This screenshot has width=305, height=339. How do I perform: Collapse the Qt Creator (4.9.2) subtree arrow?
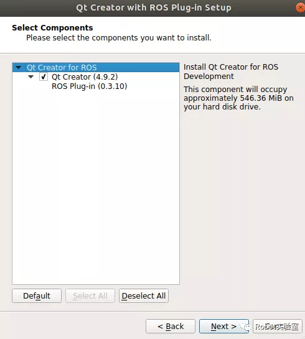point(31,77)
